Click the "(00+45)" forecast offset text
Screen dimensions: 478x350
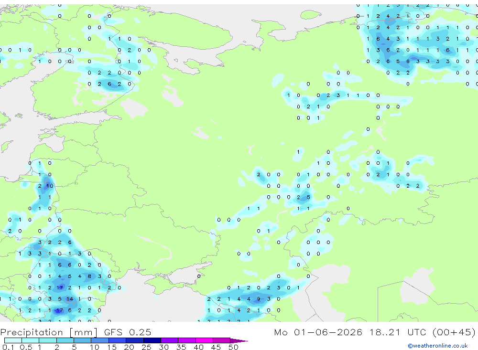click(454, 332)
